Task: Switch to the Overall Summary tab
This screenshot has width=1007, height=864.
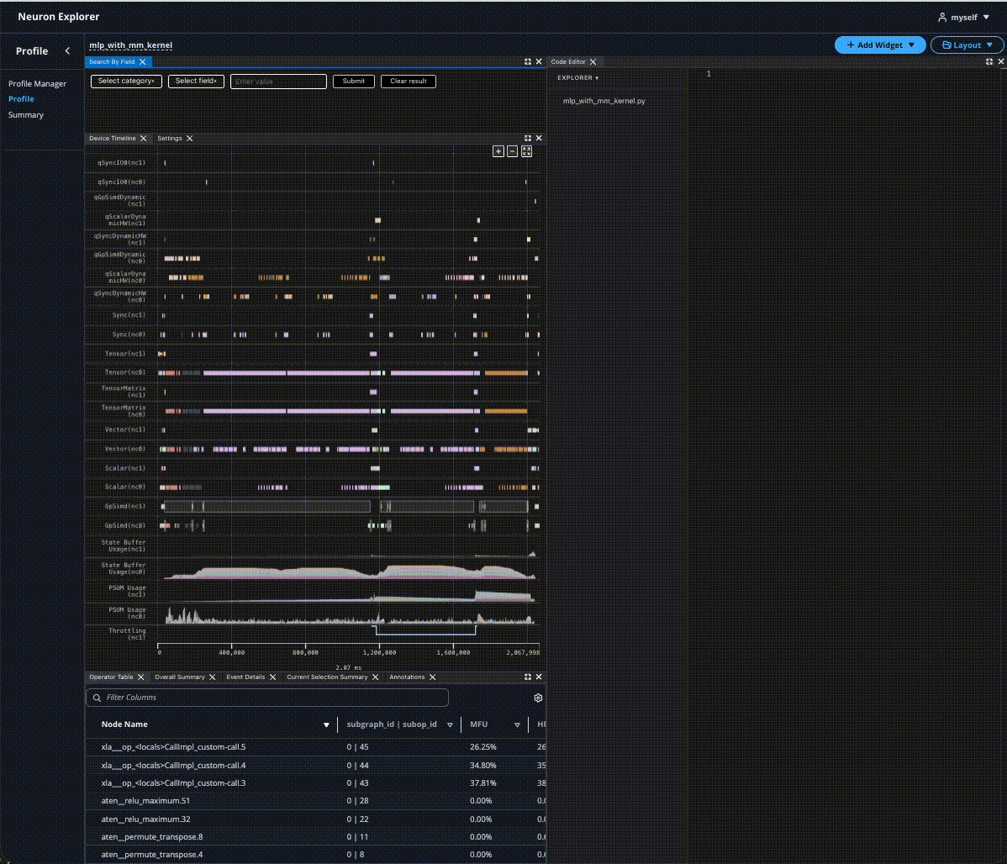Action: point(179,677)
